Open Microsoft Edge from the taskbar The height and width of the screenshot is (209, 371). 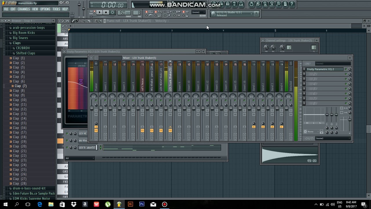[x=39, y=204]
